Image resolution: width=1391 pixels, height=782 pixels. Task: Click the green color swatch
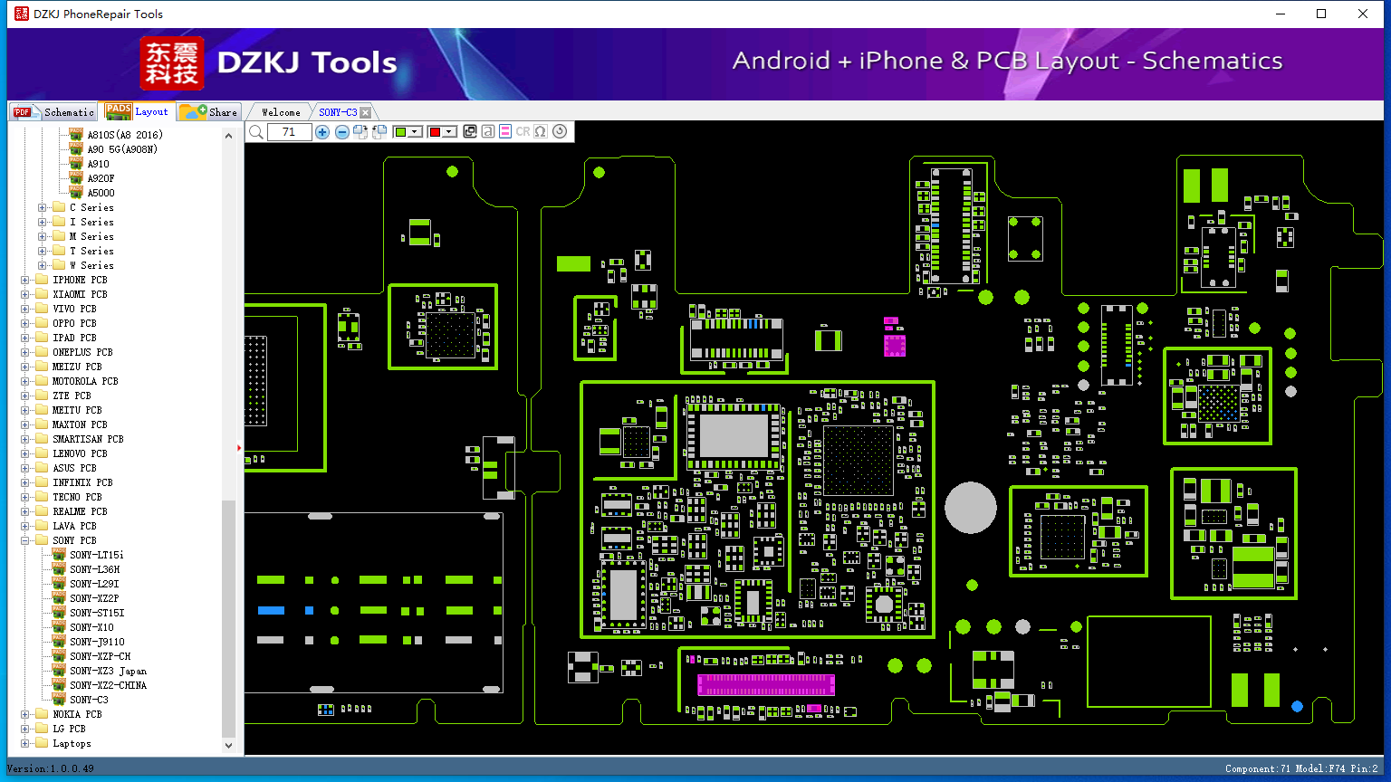(x=400, y=132)
